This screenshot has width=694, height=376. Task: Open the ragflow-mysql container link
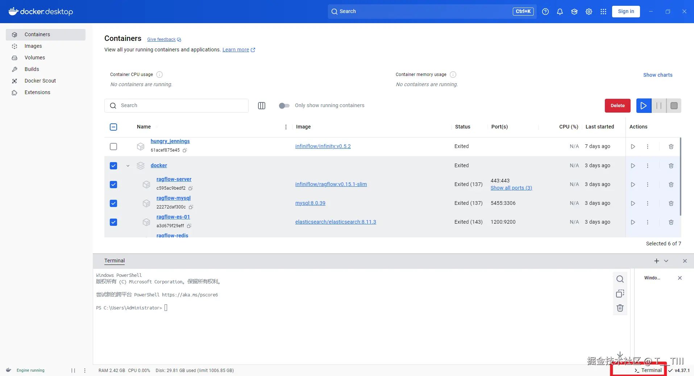[x=174, y=198]
